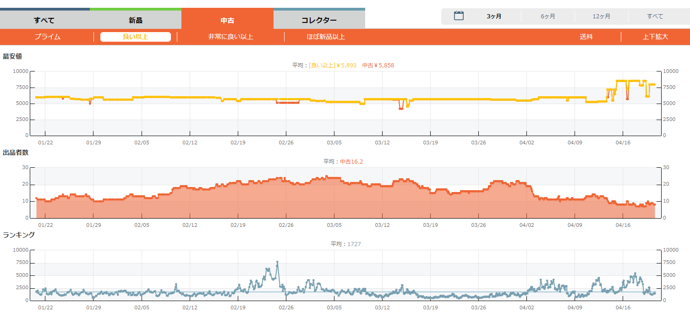Choose the 12ヶ月 time range

point(601,16)
